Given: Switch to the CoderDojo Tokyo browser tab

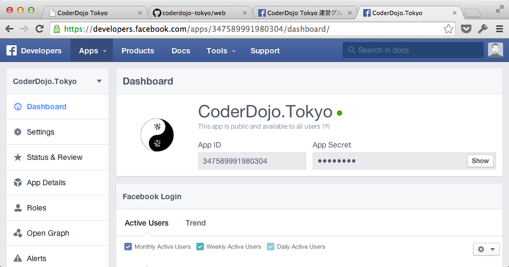Looking at the screenshot, I should tap(94, 13).
